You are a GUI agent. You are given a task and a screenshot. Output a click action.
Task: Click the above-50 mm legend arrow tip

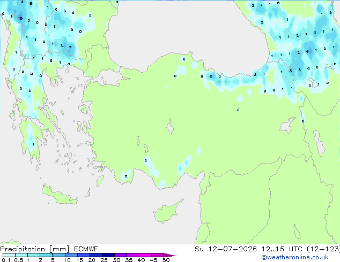tap(170, 255)
